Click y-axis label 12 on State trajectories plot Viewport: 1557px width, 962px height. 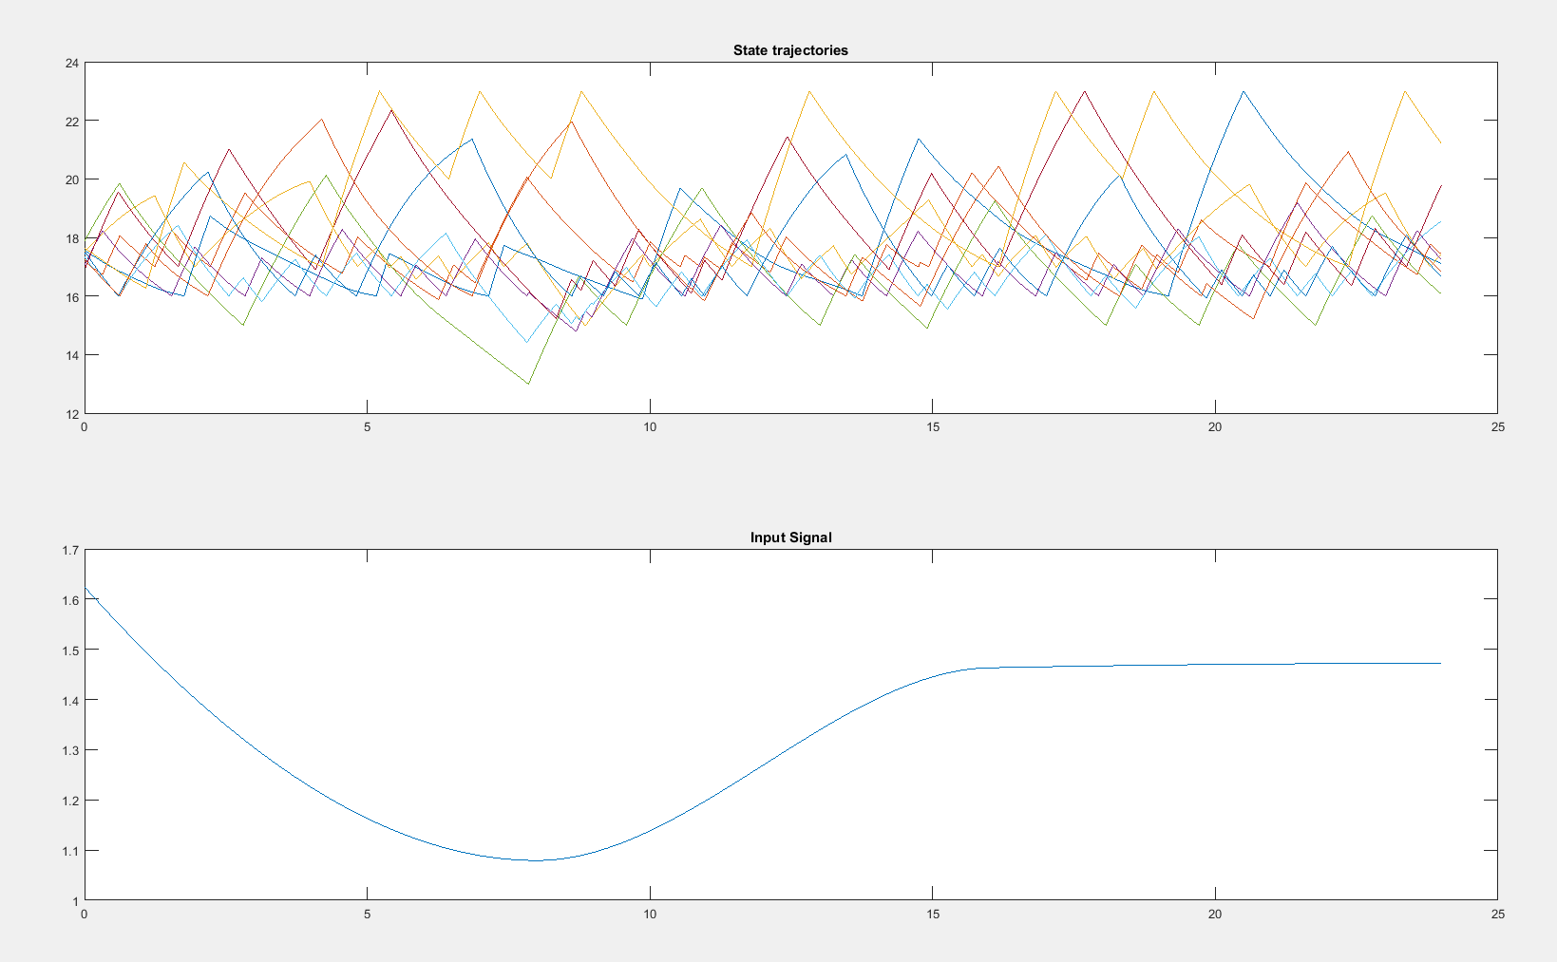[71, 414]
